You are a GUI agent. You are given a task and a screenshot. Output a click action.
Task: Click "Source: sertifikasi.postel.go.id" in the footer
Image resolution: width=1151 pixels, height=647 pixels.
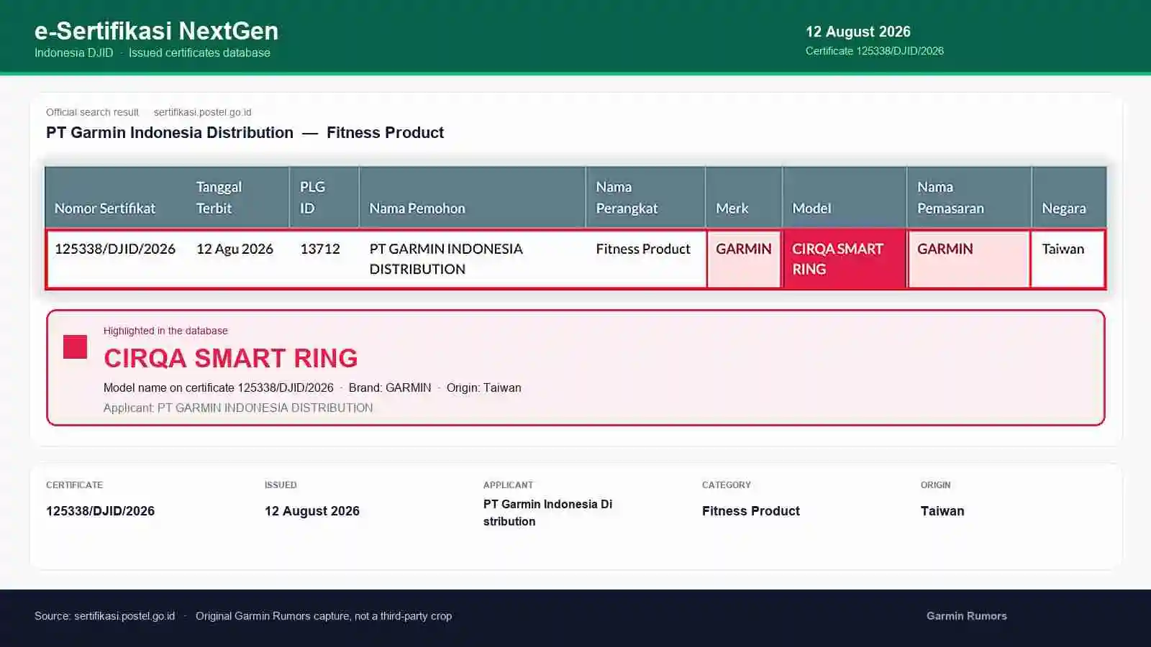point(104,616)
